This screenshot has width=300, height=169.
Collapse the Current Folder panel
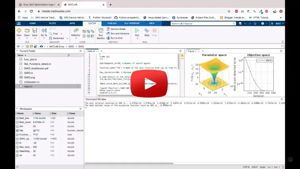[17, 51]
